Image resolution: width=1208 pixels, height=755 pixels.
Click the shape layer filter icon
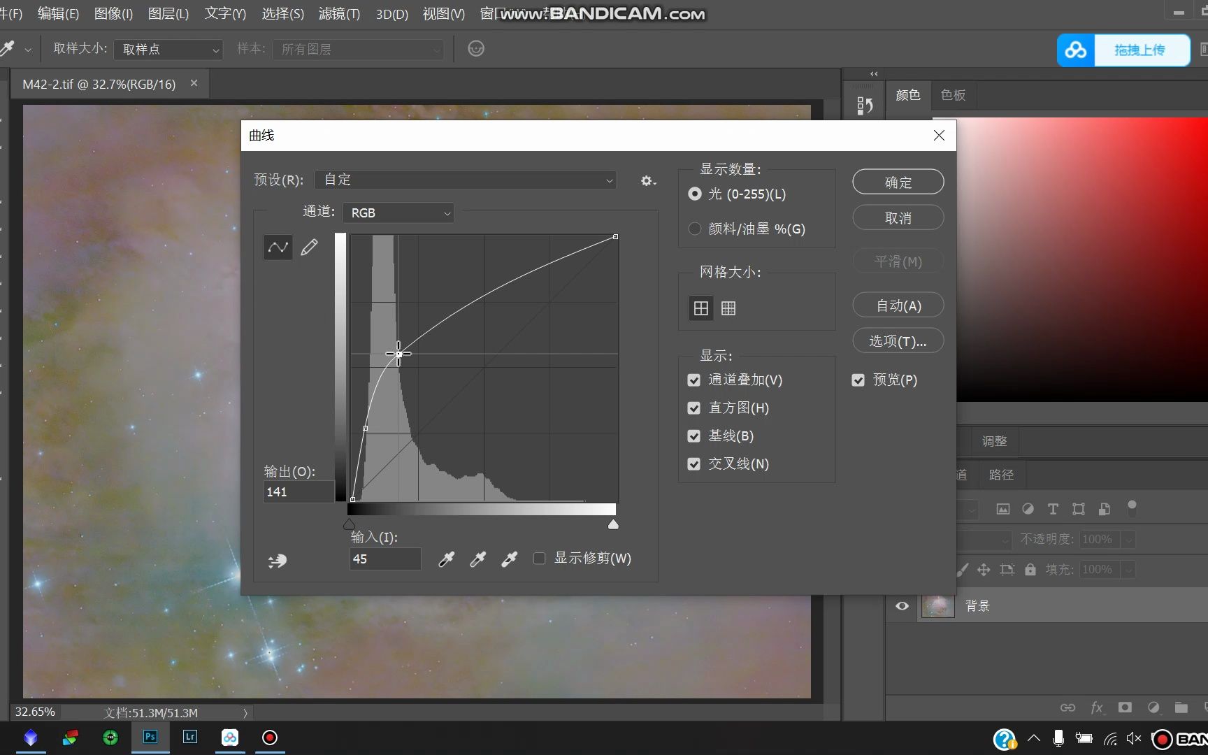[x=1079, y=509]
